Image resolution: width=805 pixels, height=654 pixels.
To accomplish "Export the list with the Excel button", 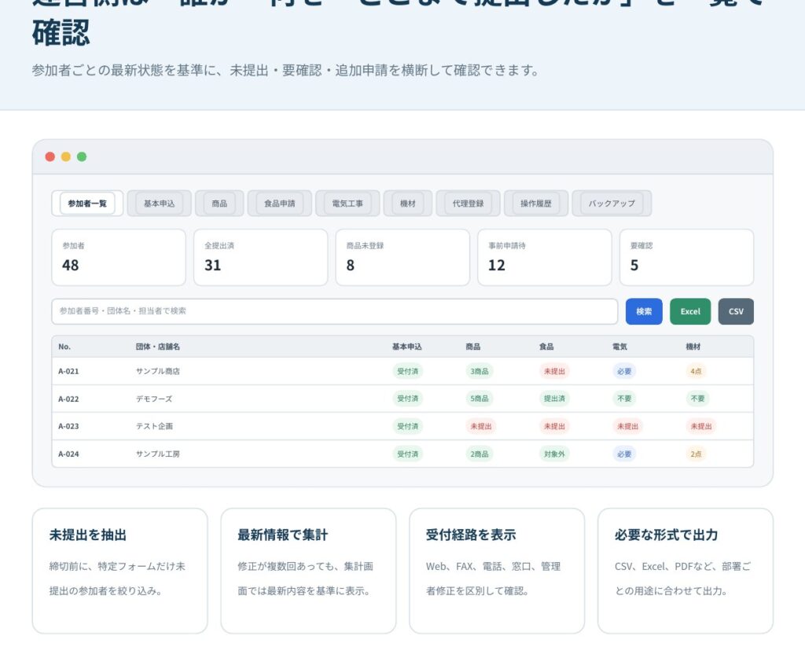I will coord(690,311).
